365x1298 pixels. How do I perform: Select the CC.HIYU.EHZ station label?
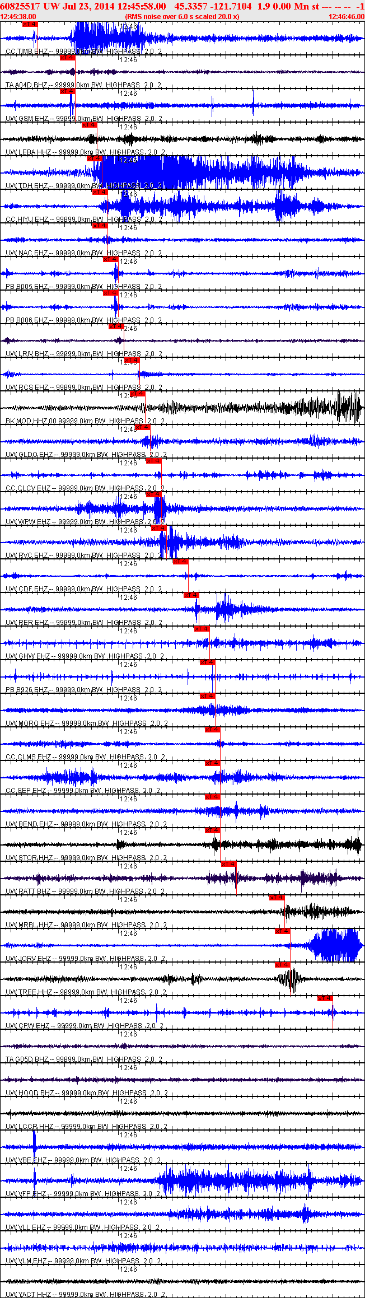[27, 220]
